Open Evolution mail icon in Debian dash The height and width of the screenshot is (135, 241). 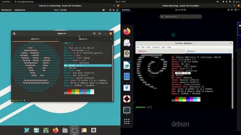click(x=127, y=42)
